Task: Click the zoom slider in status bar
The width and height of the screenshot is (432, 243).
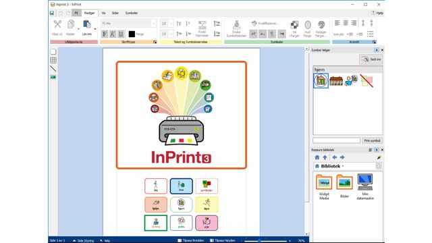Action: 266,241
